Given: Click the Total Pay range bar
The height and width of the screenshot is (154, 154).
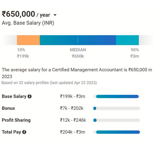Looking at the screenshot, I should pos(118,132).
